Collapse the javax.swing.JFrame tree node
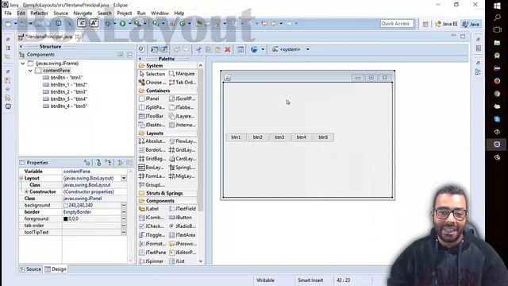508x286 pixels. click(23, 64)
